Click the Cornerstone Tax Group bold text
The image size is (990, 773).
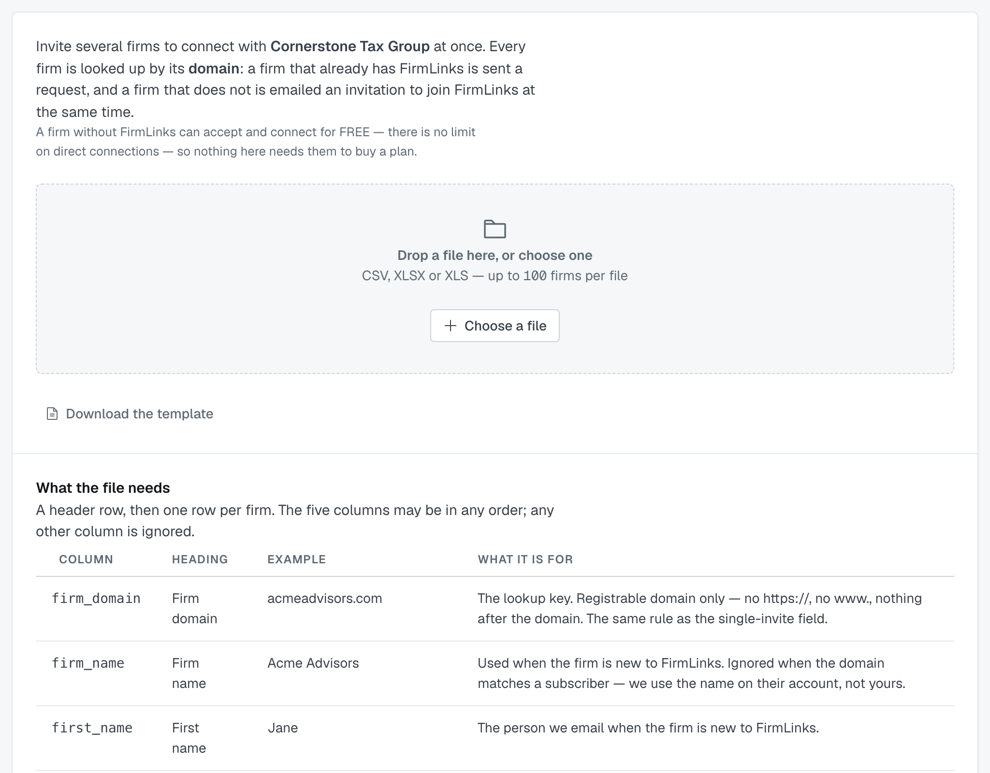click(x=350, y=46)
